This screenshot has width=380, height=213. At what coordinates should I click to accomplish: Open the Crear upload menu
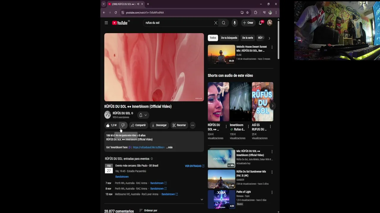point(248,23)
